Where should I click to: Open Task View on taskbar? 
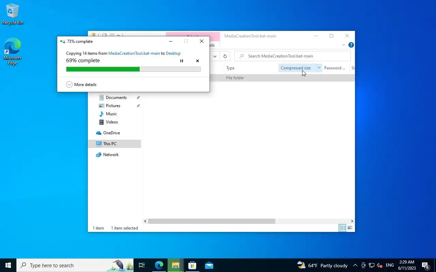[x=142, y=265]
